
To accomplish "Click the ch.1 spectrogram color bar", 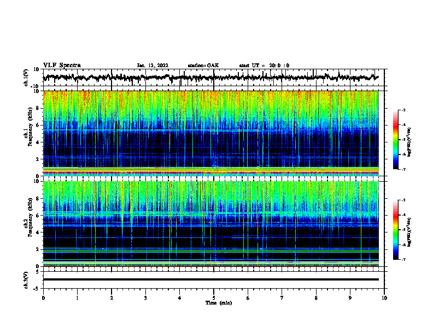I will [x=396, y=140].
